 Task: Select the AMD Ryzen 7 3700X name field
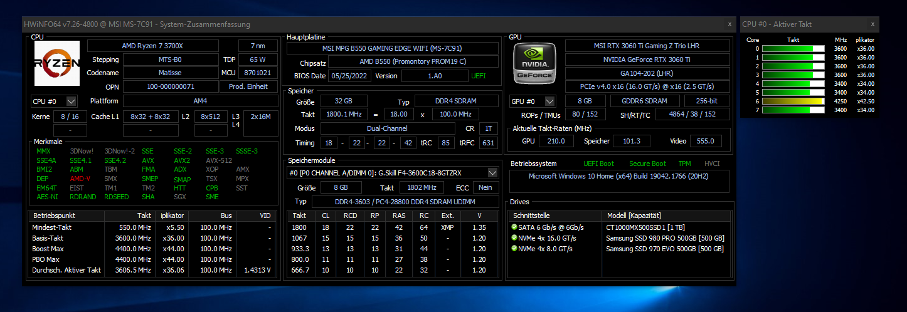(x=152, y=46)
